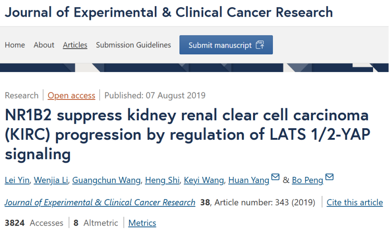Open Guangchun Wang author link
The image size is (389, 237).
[106, 180]
